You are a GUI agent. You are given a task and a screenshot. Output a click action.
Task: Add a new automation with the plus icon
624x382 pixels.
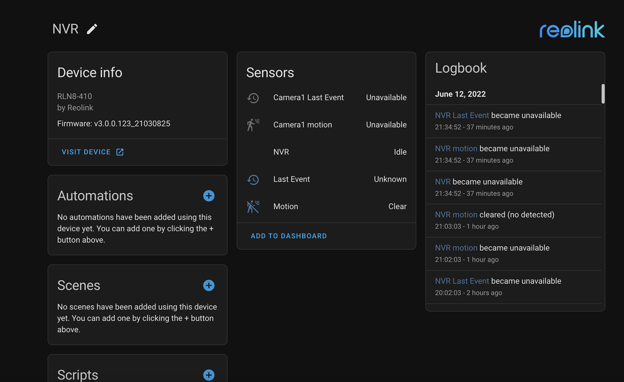pos(208,196)
